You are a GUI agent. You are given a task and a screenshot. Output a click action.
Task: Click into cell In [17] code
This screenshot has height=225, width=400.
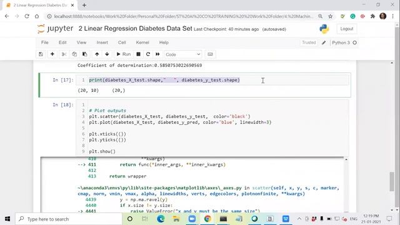(x=218, y=80)
